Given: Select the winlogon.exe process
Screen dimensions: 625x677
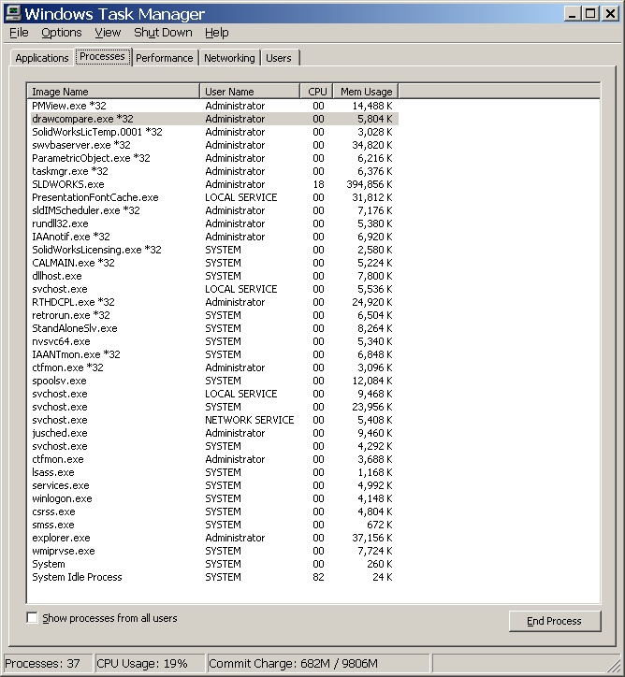Looking at the screenshot, I should (x=214, y=498).
